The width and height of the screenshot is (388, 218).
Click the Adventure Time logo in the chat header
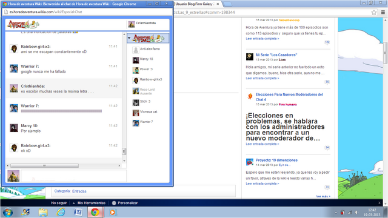coord(23,24)
